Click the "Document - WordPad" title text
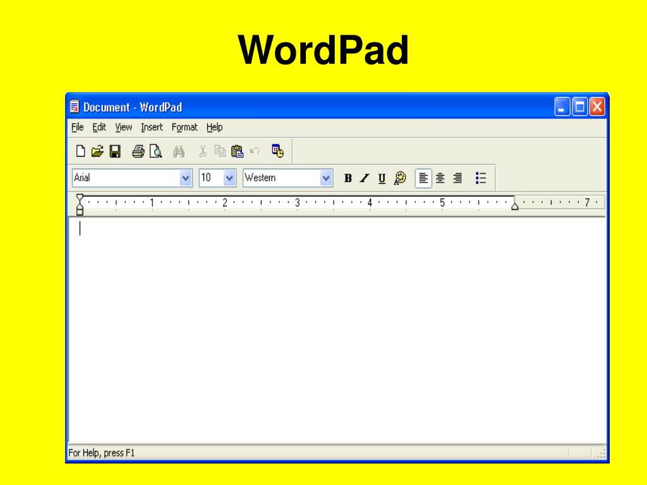The width and height of the screenshot is (647, 485). coord(133,107)
